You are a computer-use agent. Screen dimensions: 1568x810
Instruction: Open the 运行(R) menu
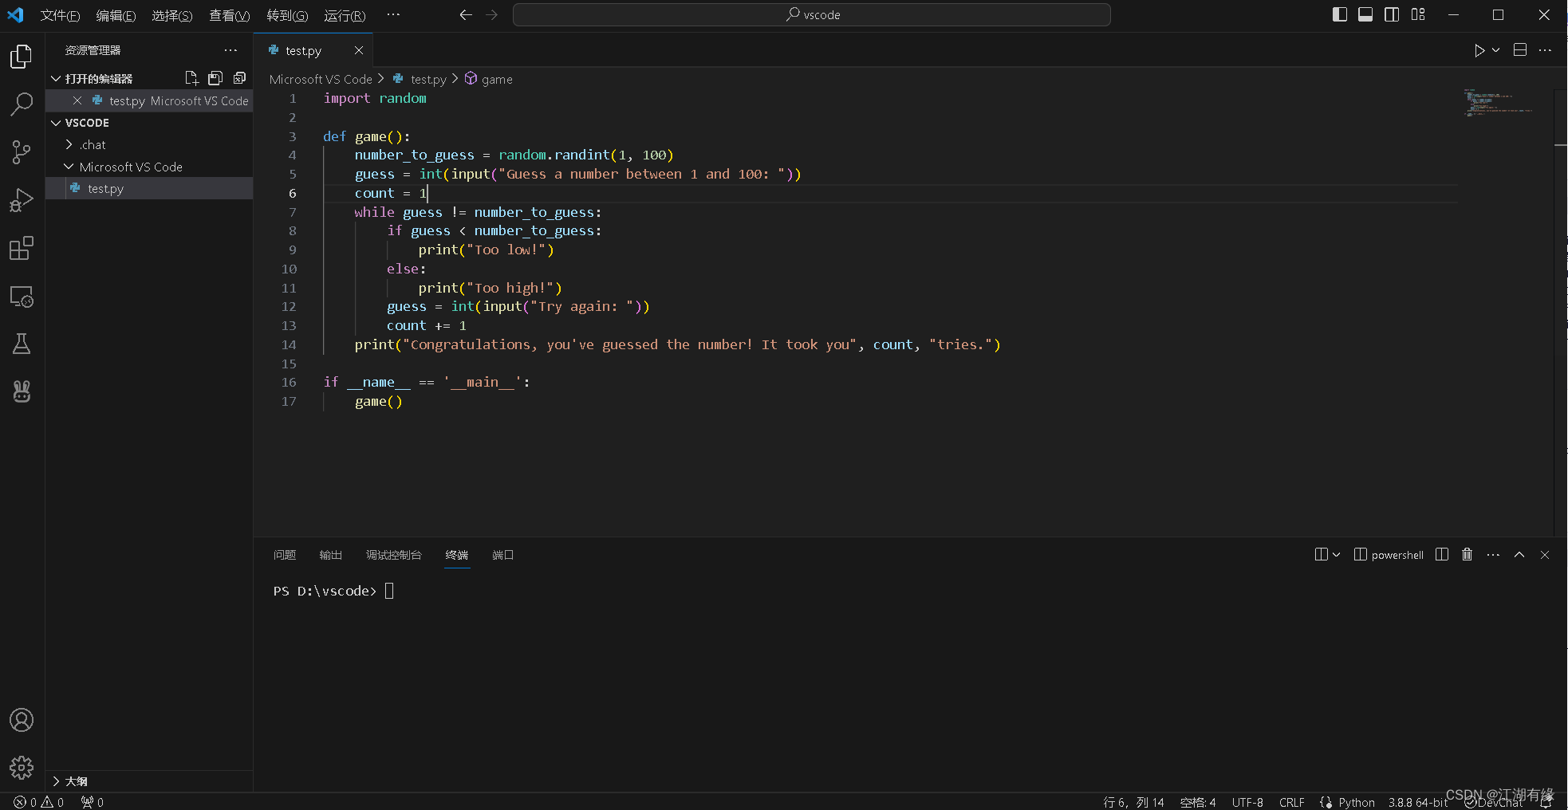click(x=345, y=15)
